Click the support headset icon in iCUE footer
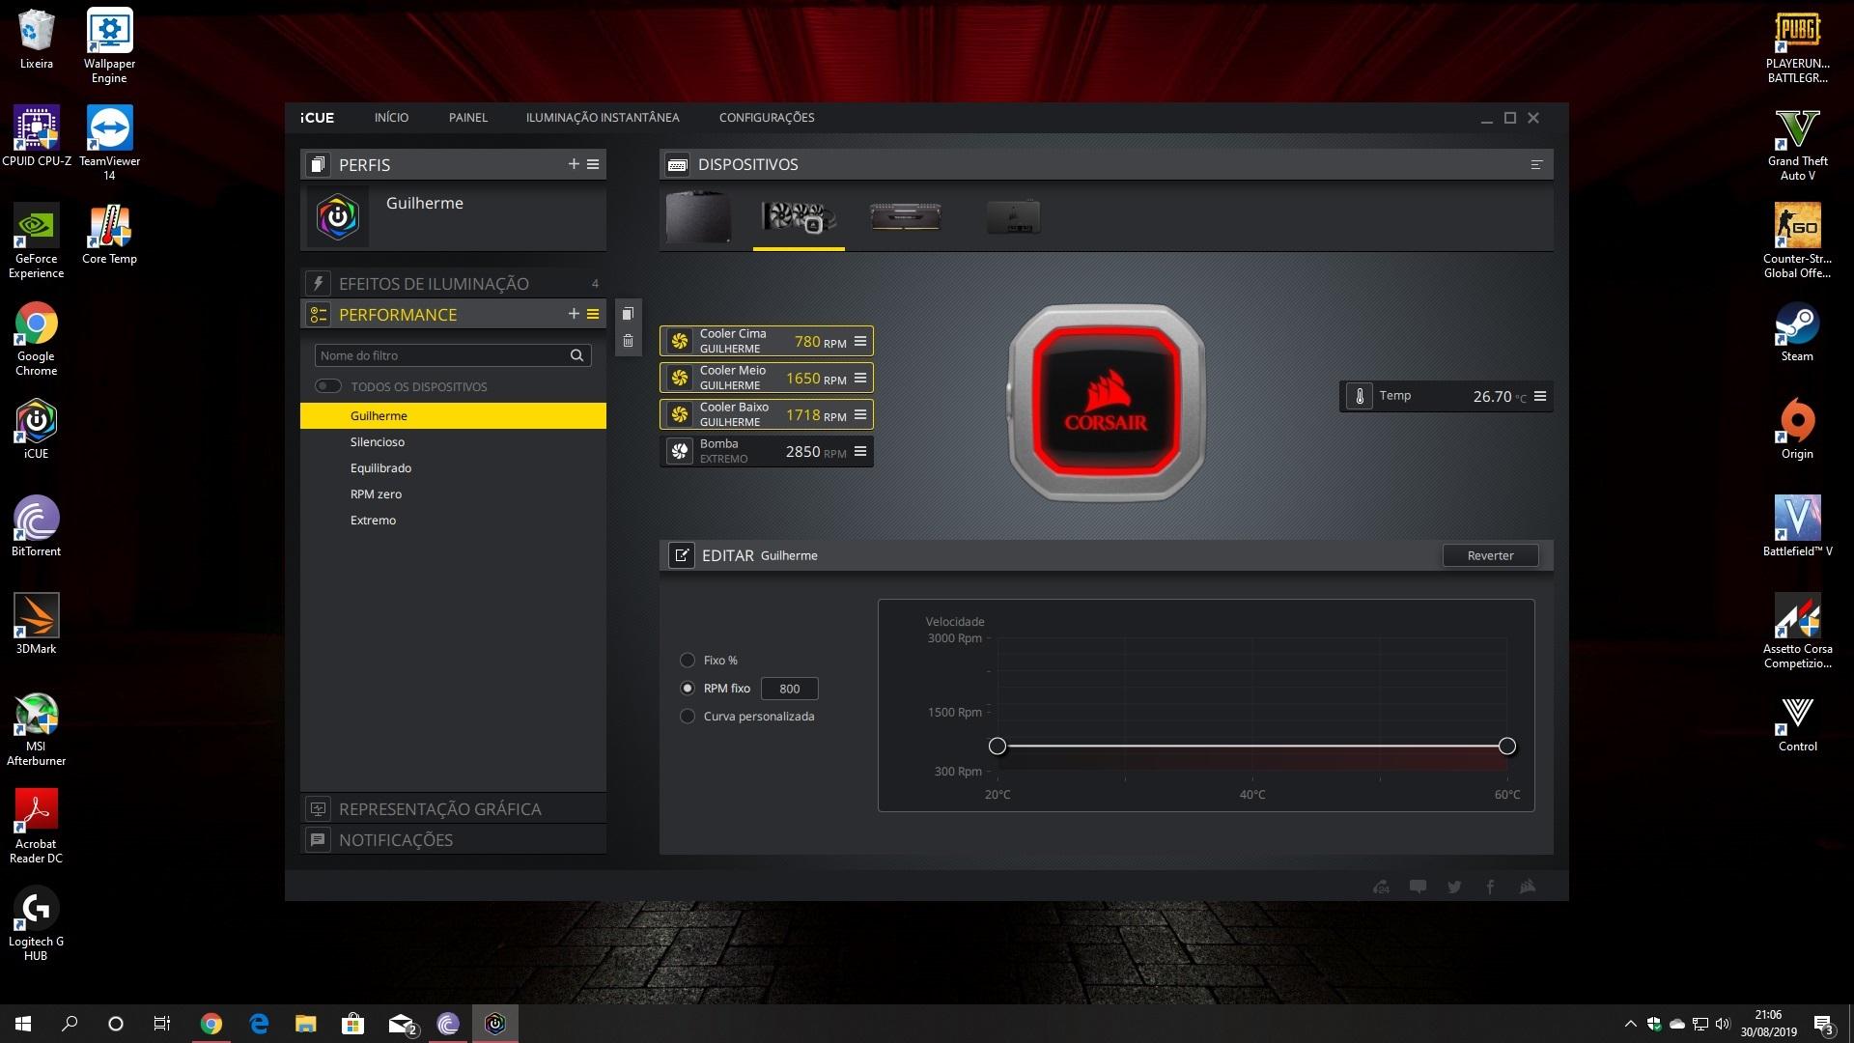The height and width of the screenshot is (1043, 1854). tap(1381, 887)
